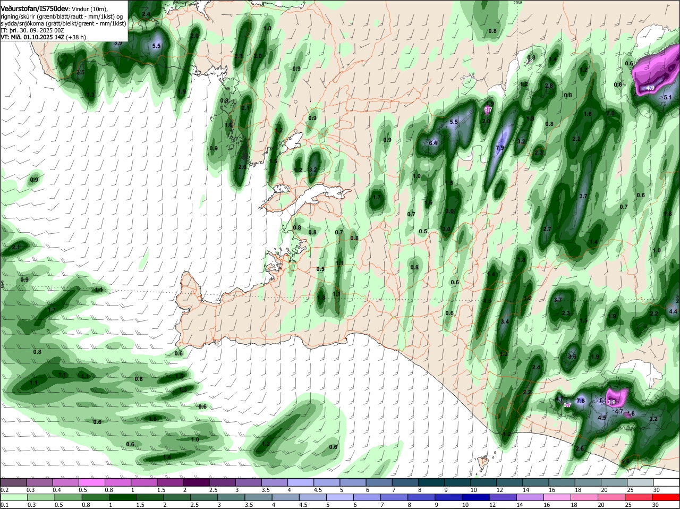Click the 7.9 precipitation value on the map
This screenshot has height=509, width=680.
(500, 147)
